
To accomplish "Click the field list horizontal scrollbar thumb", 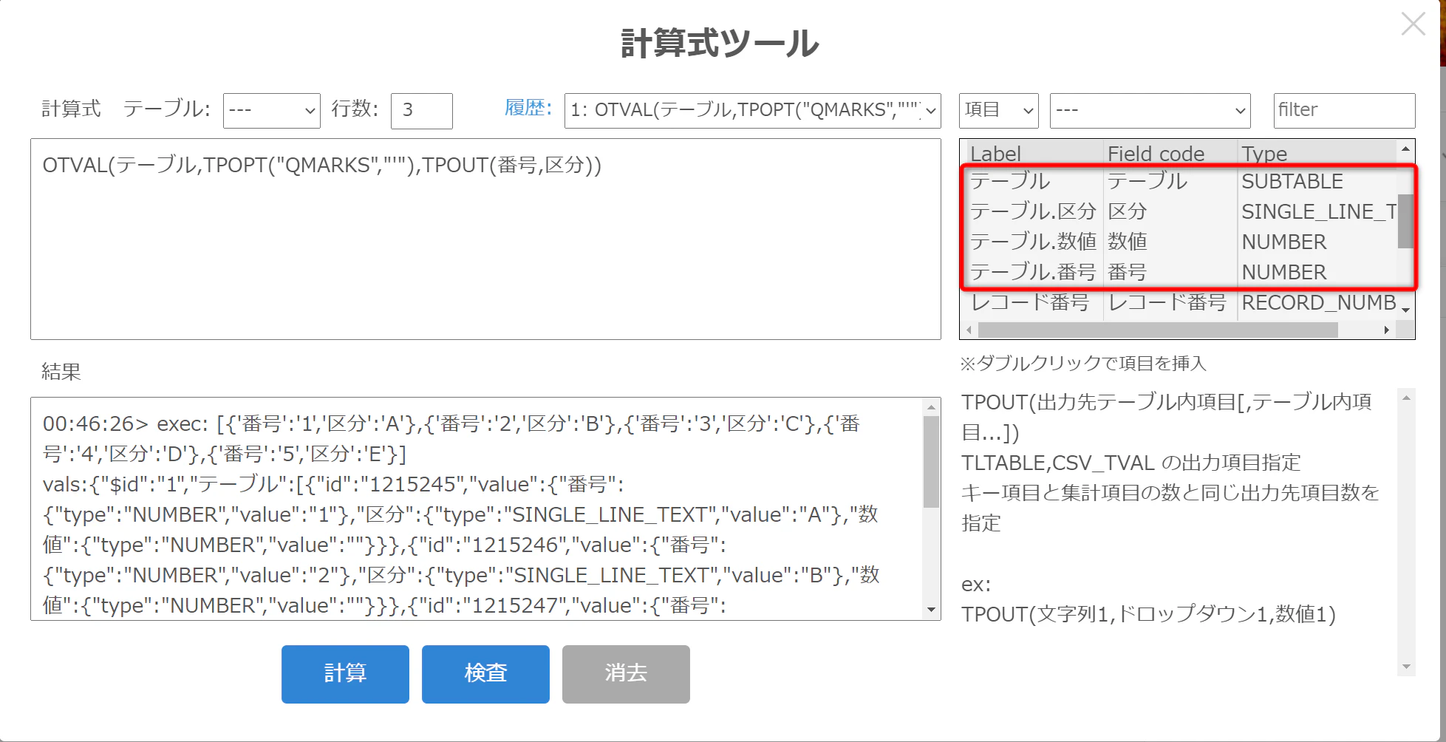I will click(1157, 330).
